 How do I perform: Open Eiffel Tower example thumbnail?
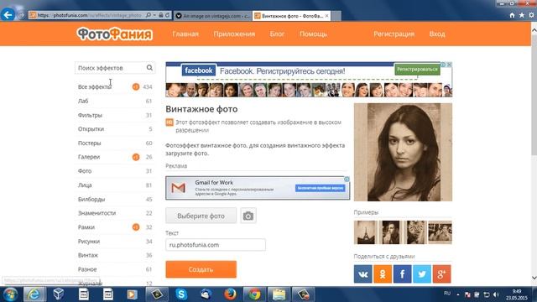(x=366, y=232)
